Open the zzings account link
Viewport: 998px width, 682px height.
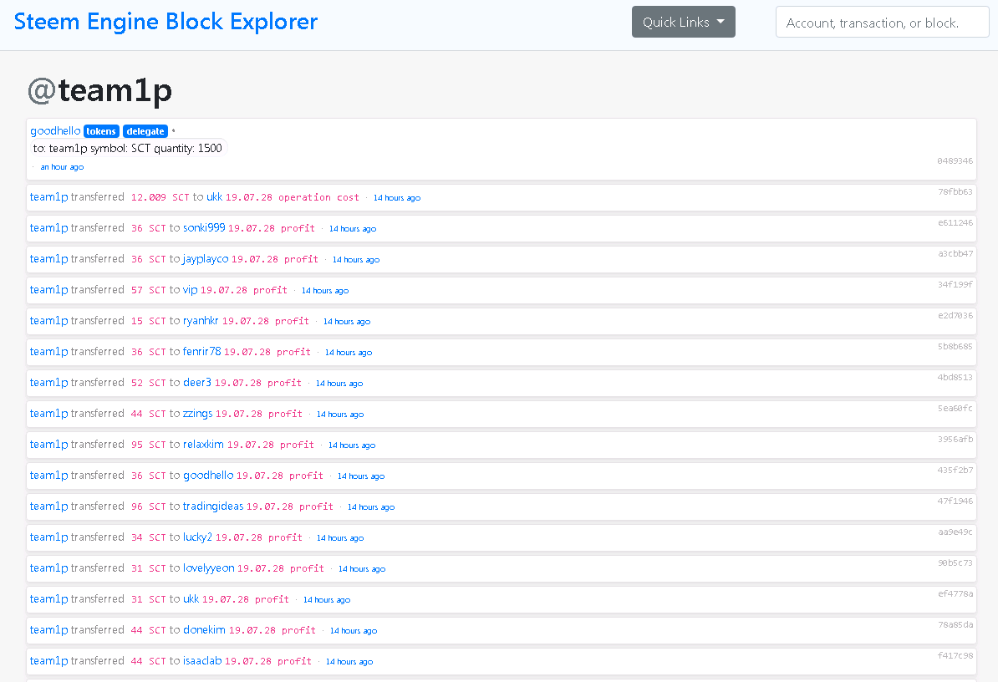point(197,414)
